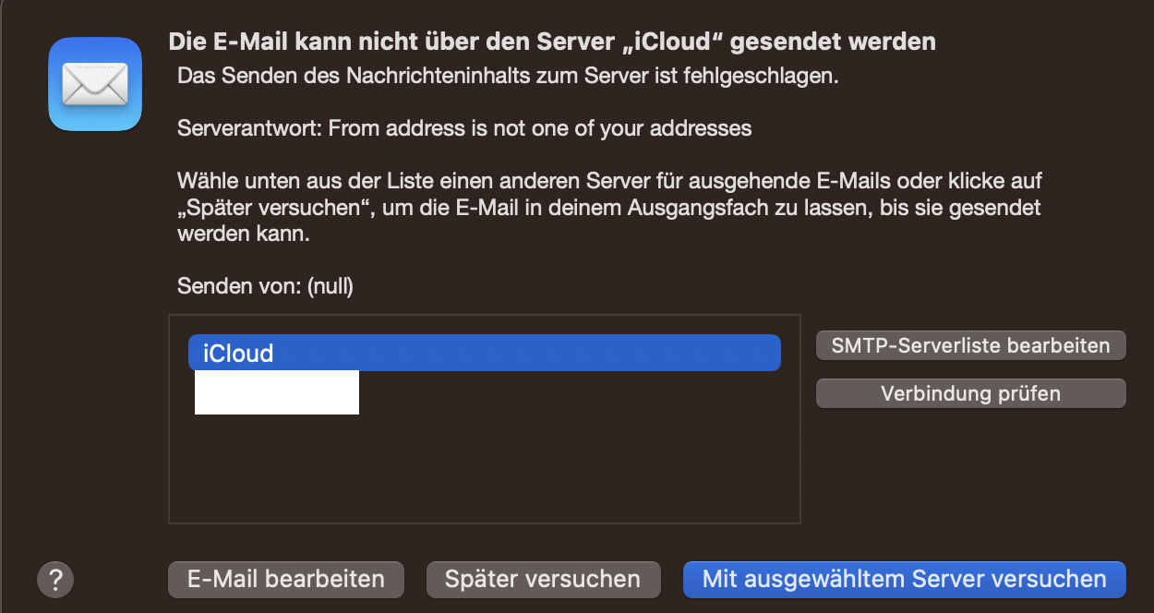Click the empty area of the server list
Viewport: 1154px width, 613px height.
point(484,471)
